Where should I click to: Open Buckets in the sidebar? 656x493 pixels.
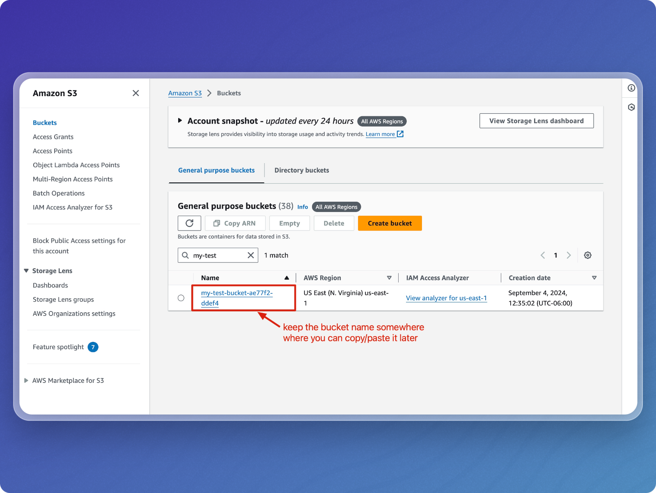[x=45, y=122]
